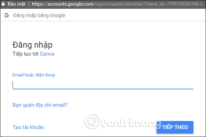Click the "Tiếp tục tới" text
This screenshot has width=206, height=137.
pos(25,54)
